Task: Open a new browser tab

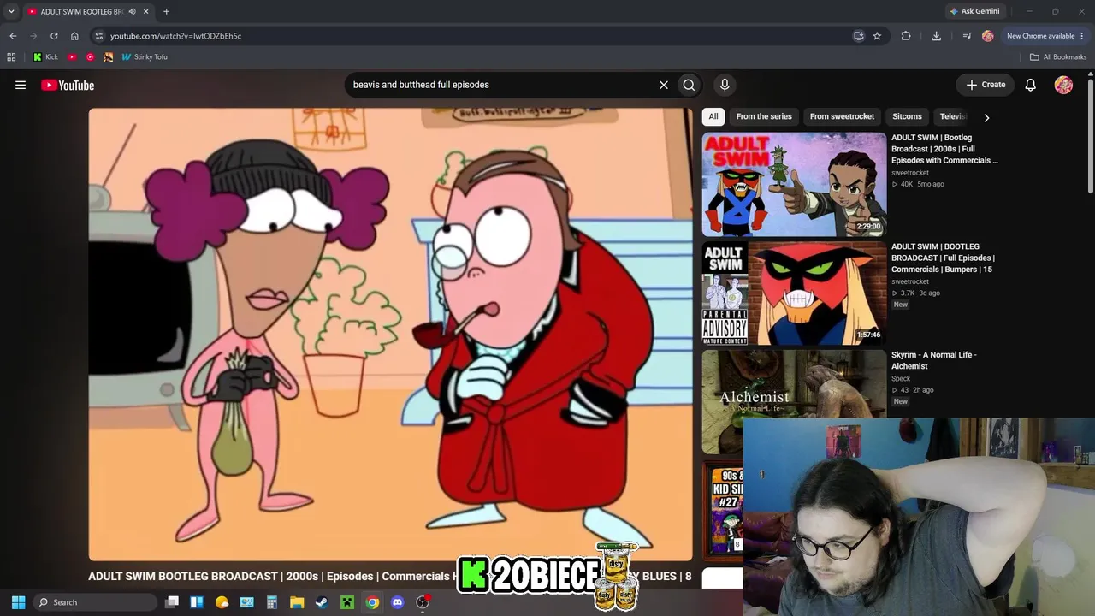Action: pyautogui.click(x=166, y=12)
